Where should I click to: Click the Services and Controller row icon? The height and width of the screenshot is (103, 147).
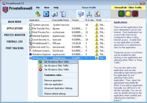point(30,47)
